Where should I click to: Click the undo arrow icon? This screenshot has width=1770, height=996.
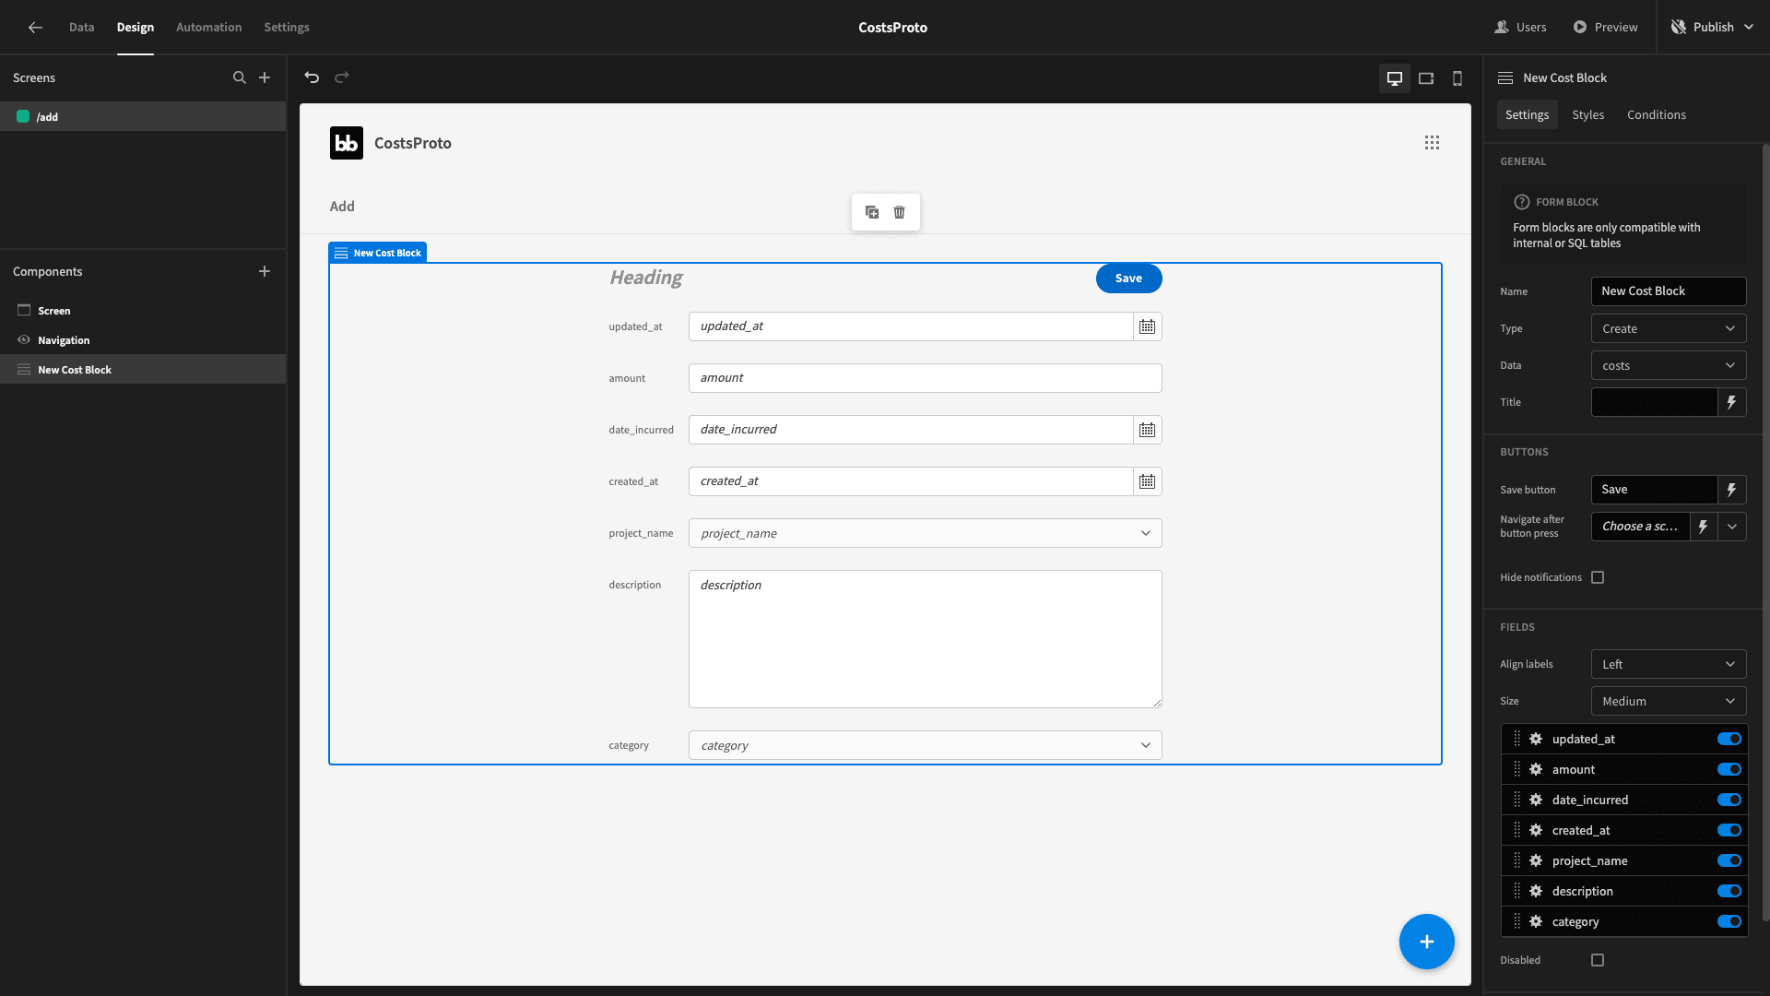click(x=312, y=77)
